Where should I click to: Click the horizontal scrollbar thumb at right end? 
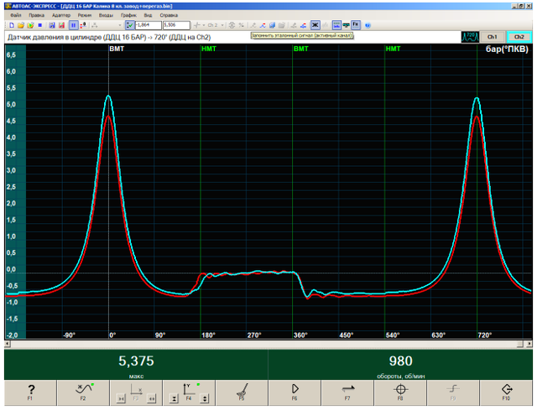click(x=520, y=344)
